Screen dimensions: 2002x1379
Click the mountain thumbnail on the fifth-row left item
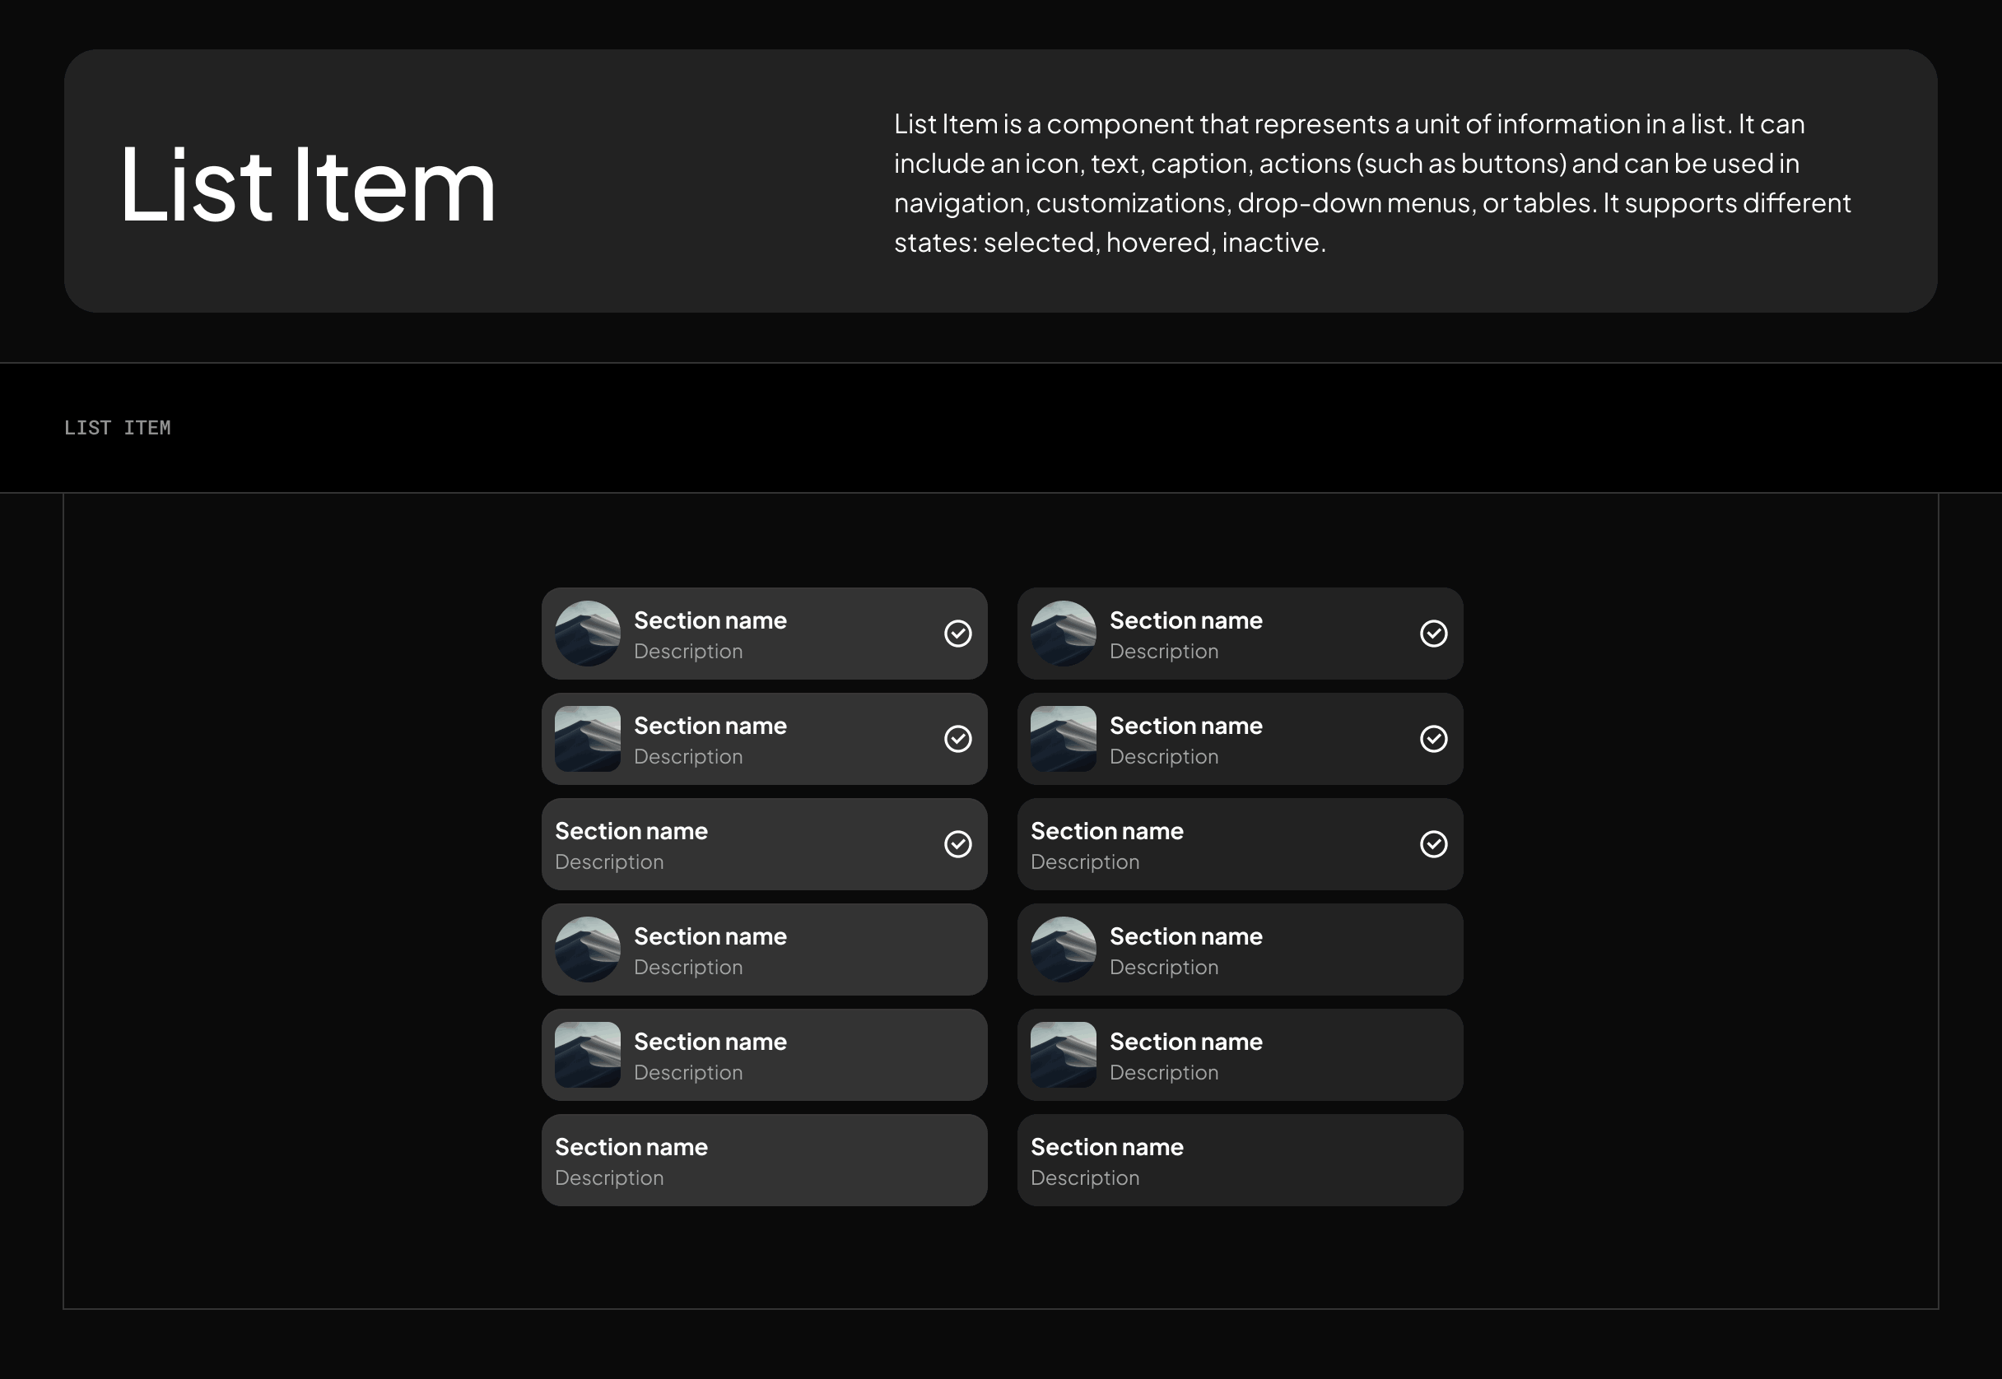[588, 1055]
